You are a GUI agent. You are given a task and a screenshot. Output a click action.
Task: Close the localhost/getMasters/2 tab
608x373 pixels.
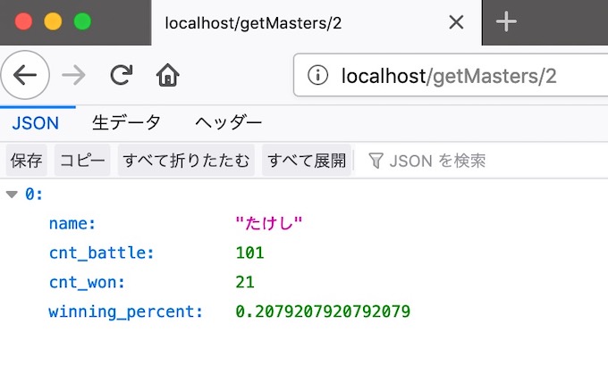point(456,22)
